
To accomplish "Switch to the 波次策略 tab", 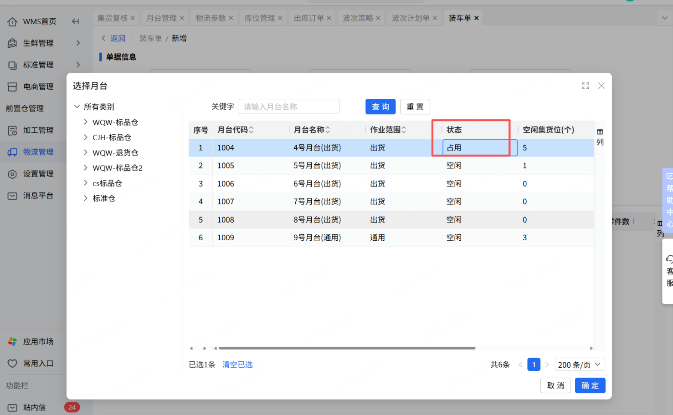I will [358, 18].
